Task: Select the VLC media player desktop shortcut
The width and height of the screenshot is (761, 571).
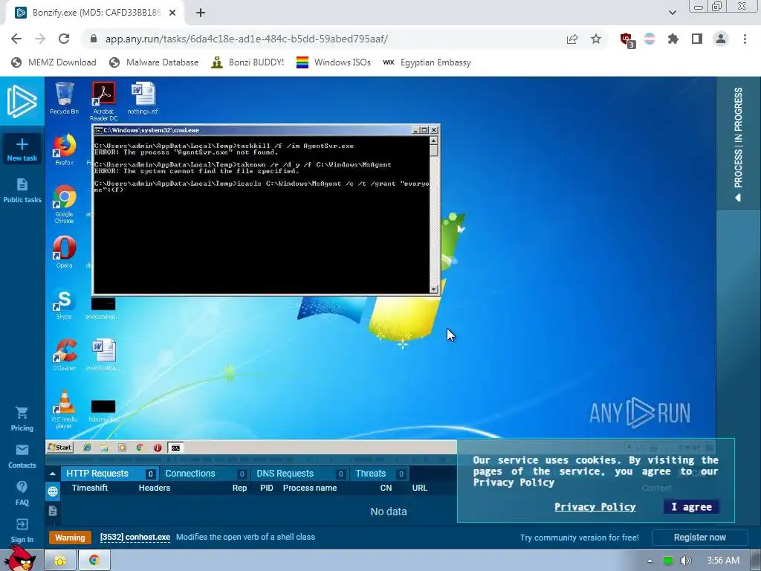Action: pos(64,410)
